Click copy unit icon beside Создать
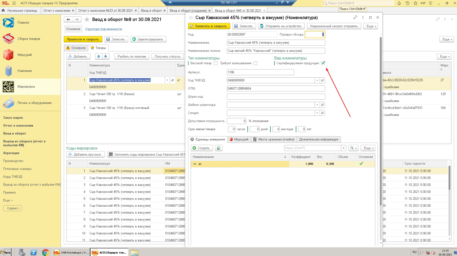This screenshot has width=457, height=256. coord(218,148)
